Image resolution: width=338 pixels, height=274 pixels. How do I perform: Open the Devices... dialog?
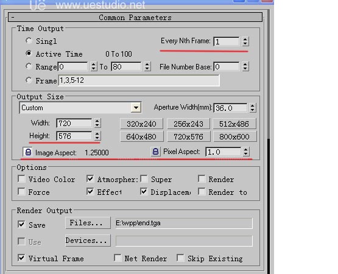(x=88, y=241)
